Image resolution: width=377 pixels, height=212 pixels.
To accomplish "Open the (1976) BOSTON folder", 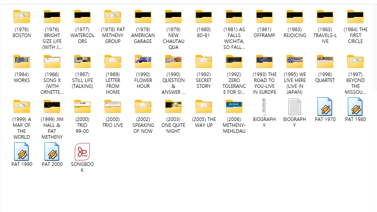I will 22,17.
